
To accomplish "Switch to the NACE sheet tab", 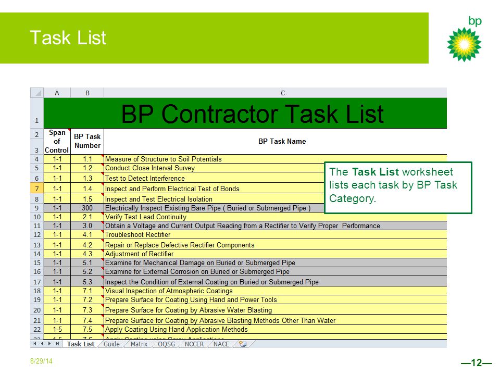I will (x=221, y=344).
